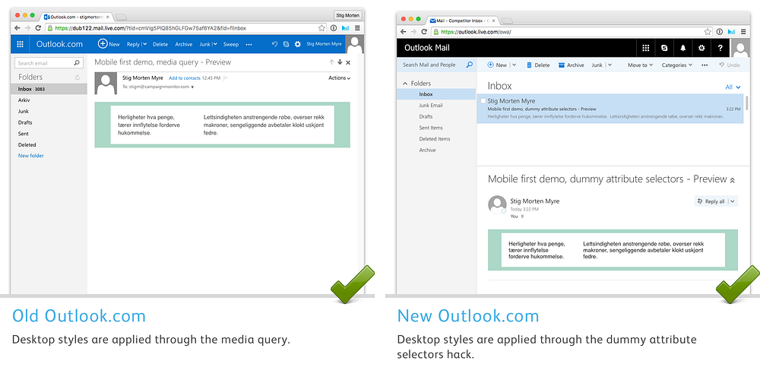Flag the message in old Outlook.com
Viewport: 760px width, 367px height.
tap(226, 78)
